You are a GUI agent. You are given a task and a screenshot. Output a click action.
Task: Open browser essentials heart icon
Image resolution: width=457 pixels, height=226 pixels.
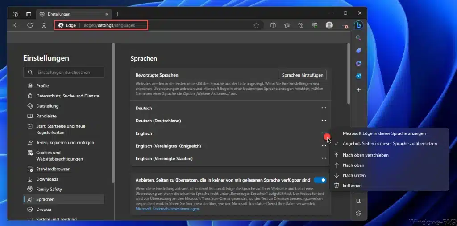315,25
